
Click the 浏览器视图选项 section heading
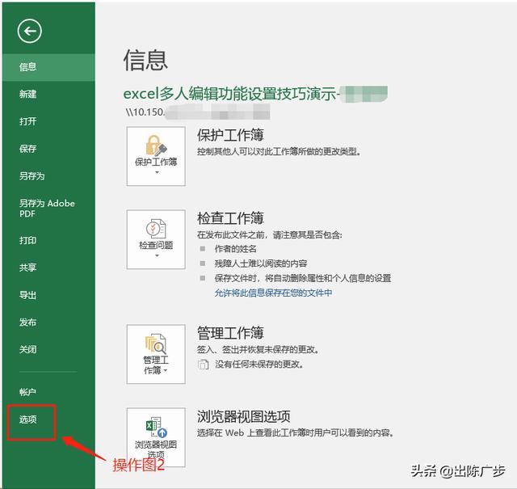[244, 416]
